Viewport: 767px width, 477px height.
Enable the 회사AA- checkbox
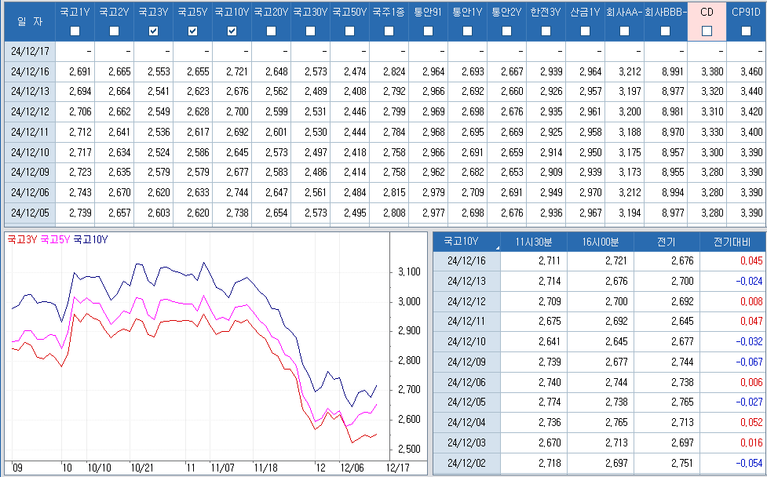tap(625, 31)
